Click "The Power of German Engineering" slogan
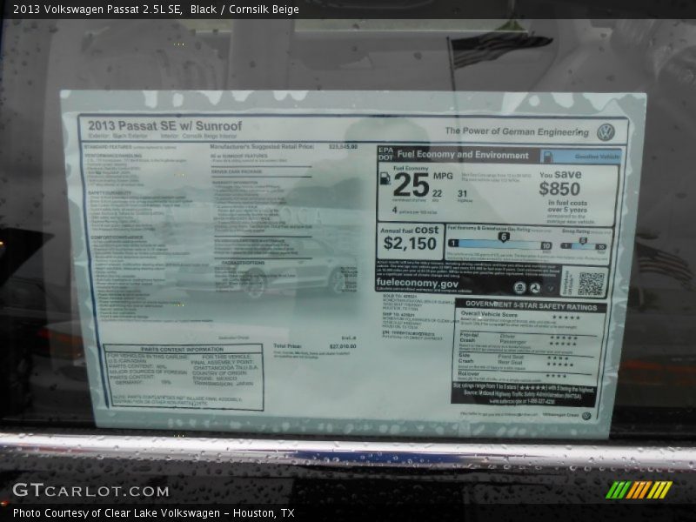 coord(517,131)
